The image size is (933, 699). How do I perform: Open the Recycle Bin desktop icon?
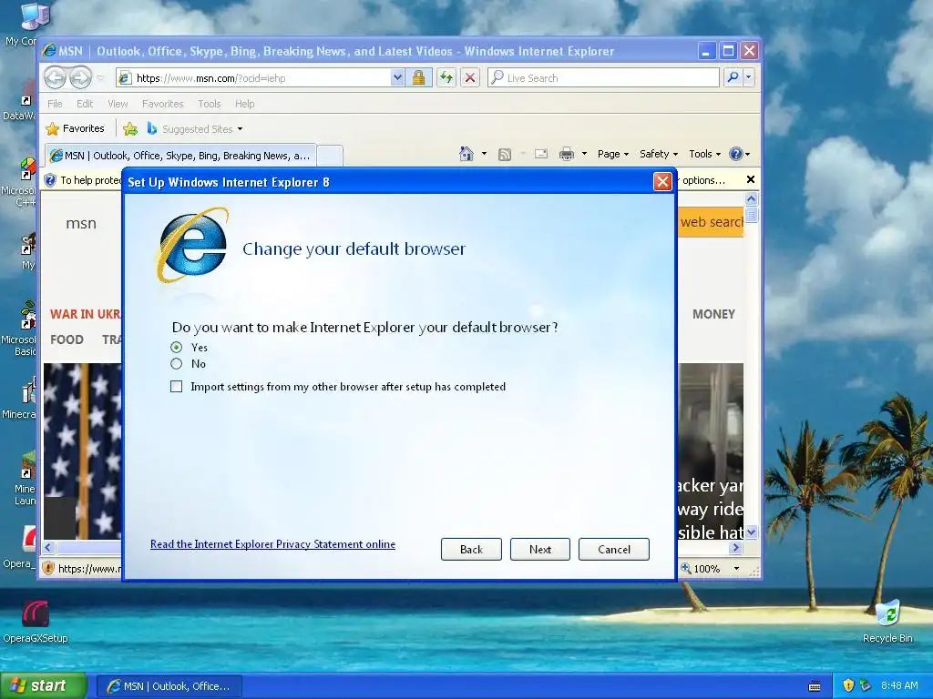click(x=887, y=621)
